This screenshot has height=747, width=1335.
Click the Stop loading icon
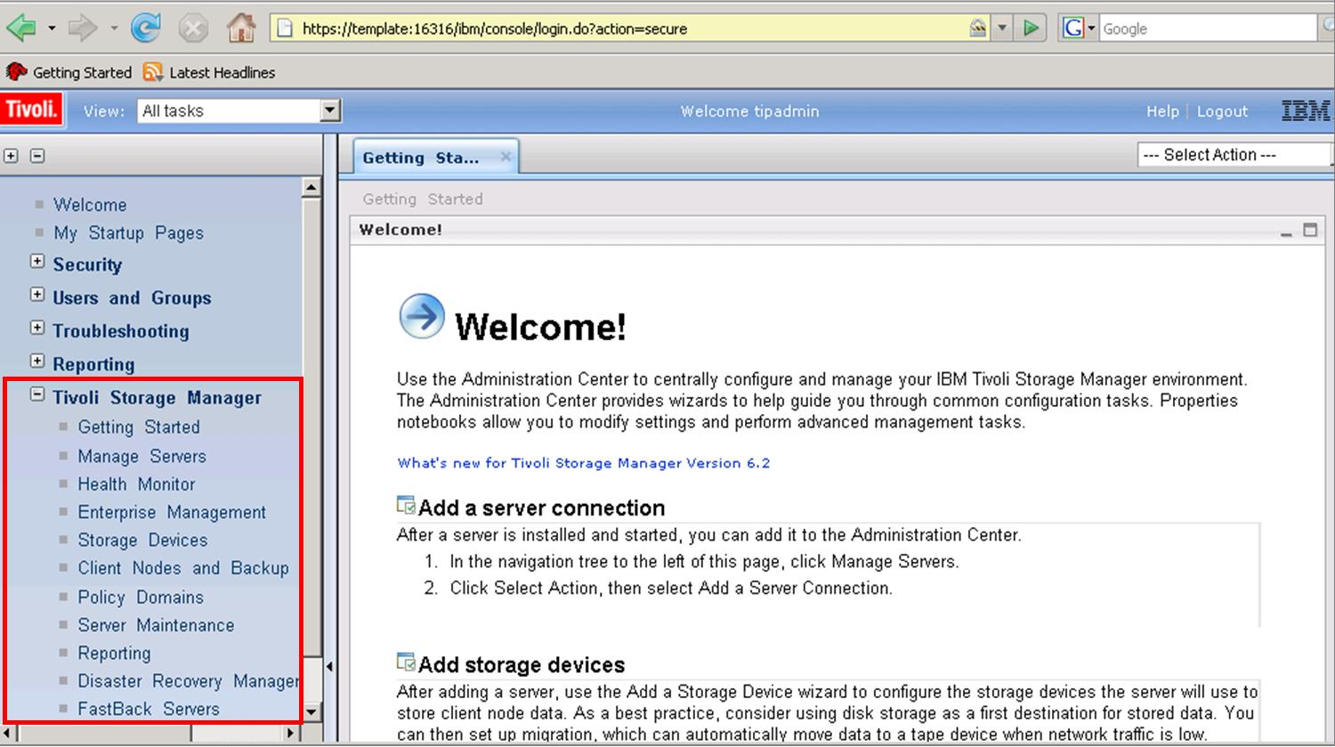192,28
